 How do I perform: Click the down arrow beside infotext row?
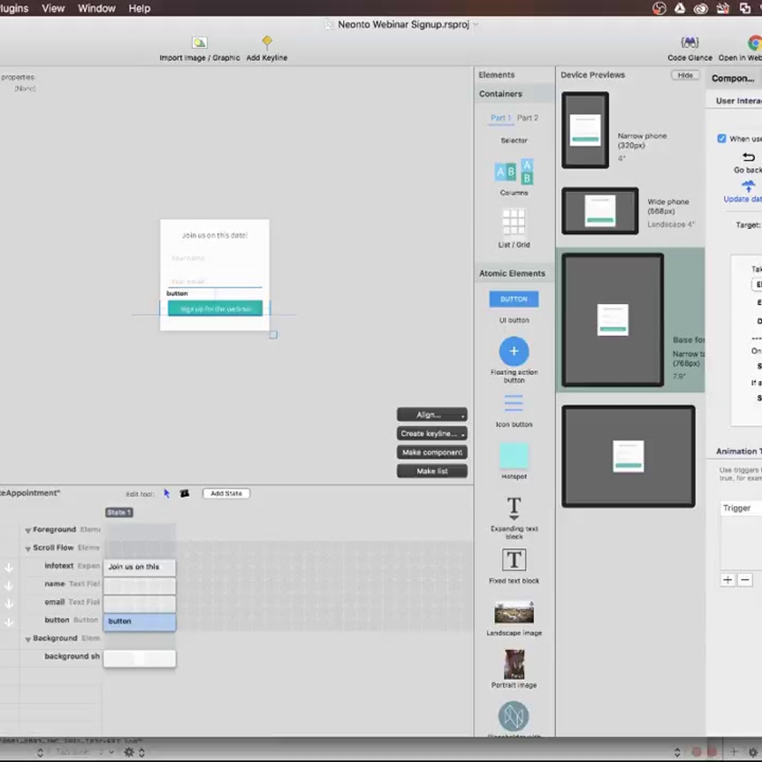[x=9, y=567]
